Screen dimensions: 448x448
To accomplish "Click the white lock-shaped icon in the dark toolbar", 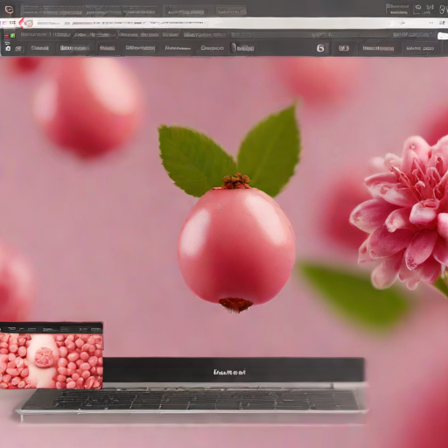I will (x=8, y=48).
